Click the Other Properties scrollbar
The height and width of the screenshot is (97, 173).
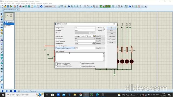(104, 57)
